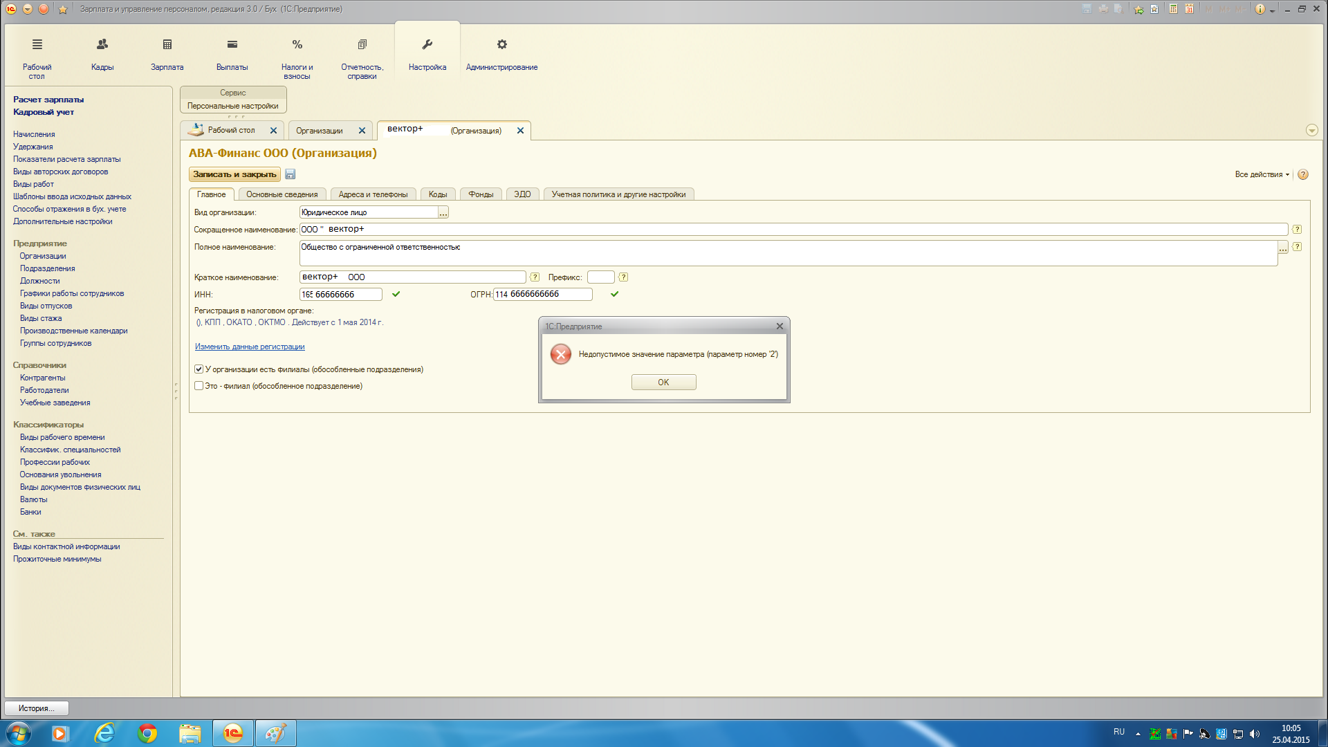Screen dimensions: 1328x747
Task: Close the error dialog with X
Action: [780, 326]
